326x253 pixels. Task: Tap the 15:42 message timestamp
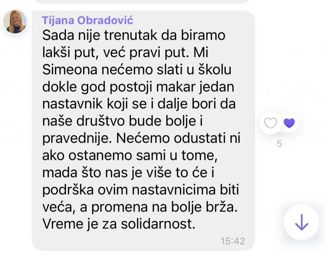233,241
